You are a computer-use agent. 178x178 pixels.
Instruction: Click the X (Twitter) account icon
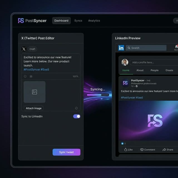[24, 49]
